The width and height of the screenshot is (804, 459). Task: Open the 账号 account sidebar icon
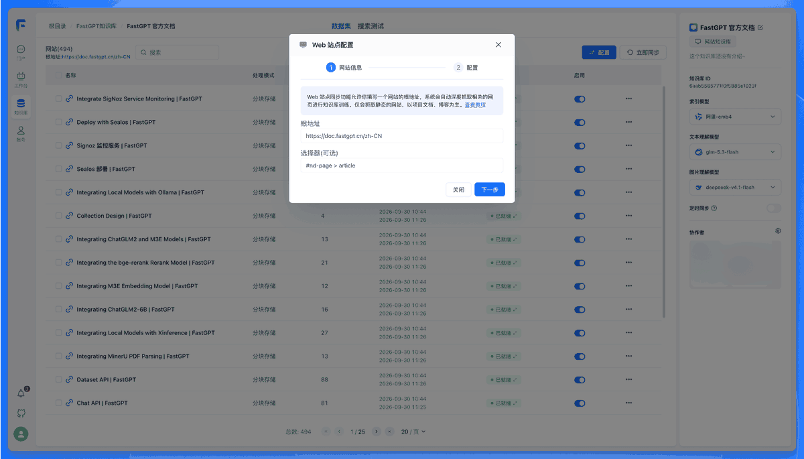pos(21,133)
